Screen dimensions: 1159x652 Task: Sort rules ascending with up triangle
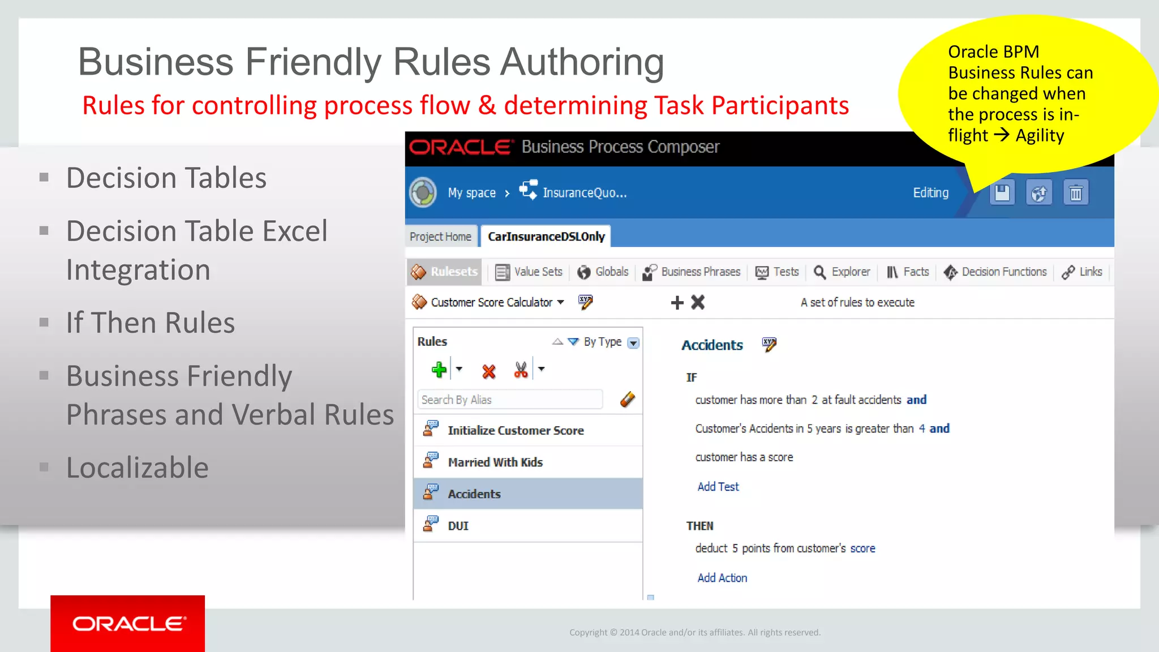(x=557, y=341)
